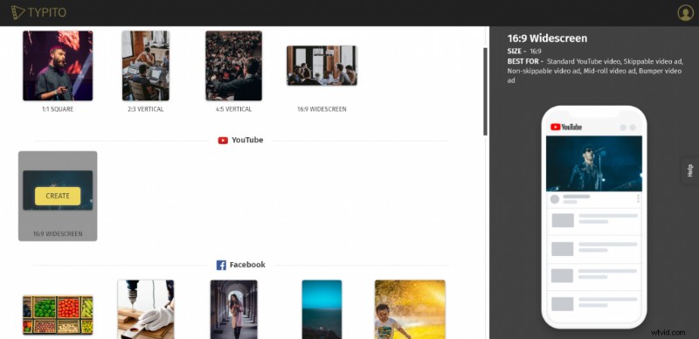Image resolution: width=699 pixels, height=339 pixels.
Task: Choose the Facebook blue ocean thumbnail
Action: (x=322, y=309)
